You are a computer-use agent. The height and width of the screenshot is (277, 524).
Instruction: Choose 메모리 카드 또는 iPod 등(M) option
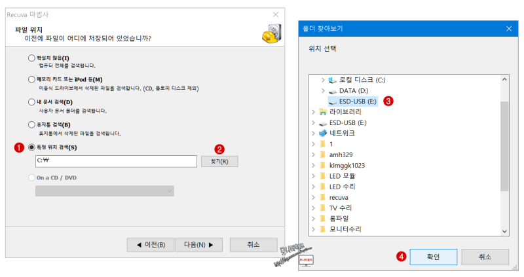pyautogui.click(x=31, y=79)
